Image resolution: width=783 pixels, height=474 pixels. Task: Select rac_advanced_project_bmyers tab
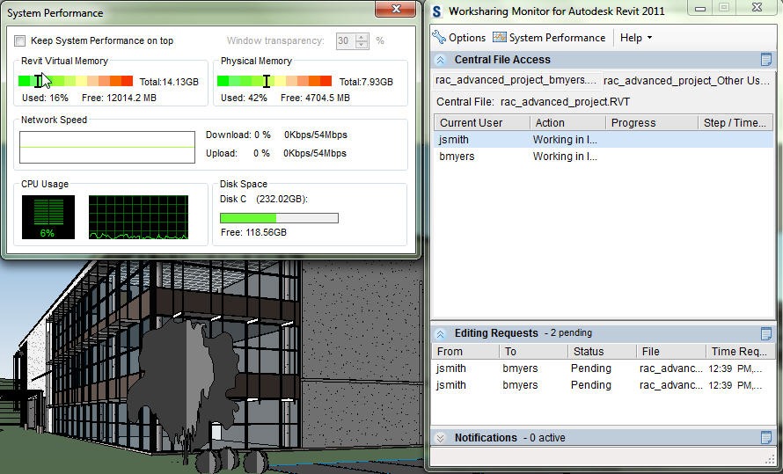[516, 80]
